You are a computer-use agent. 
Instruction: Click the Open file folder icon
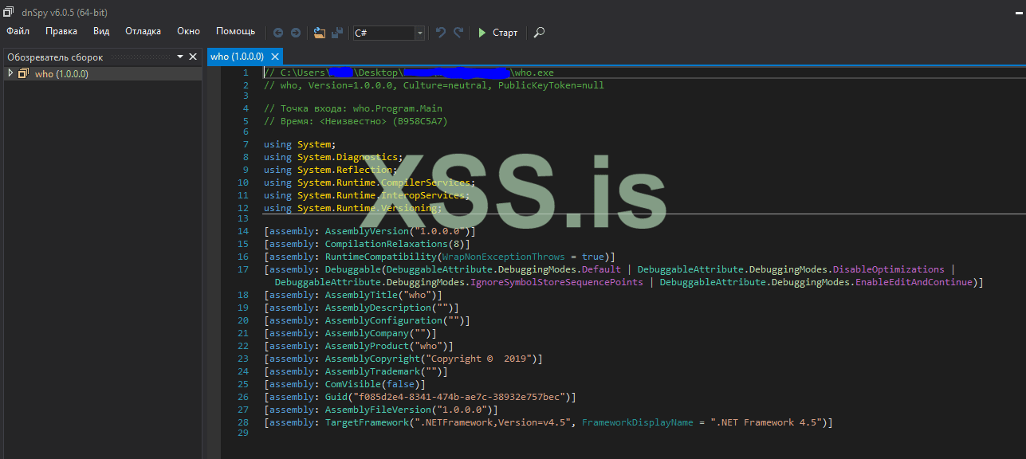(320, 33)
